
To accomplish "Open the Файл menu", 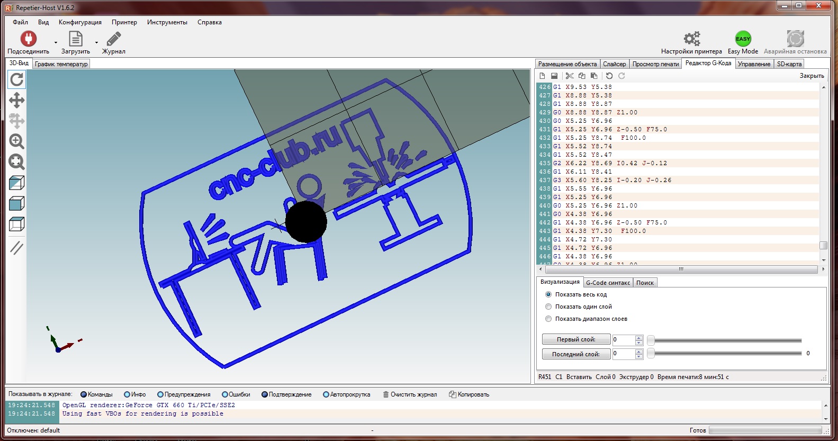I will pos(21,22).
